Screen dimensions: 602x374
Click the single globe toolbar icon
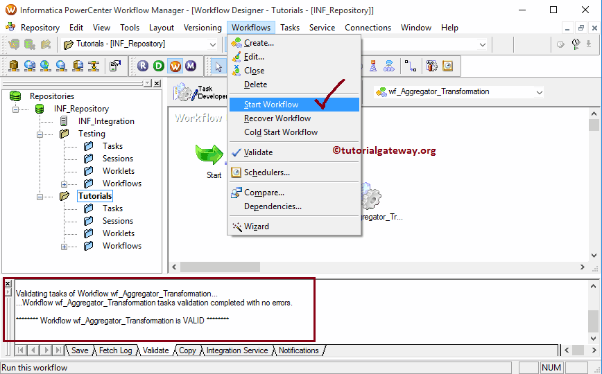click(45, 66)
